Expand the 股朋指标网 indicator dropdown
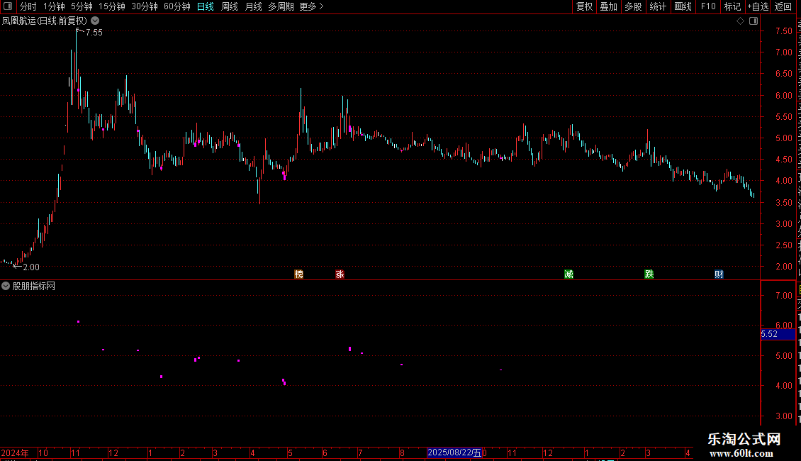This screenshot has width=801, height=461. point(6,287)
